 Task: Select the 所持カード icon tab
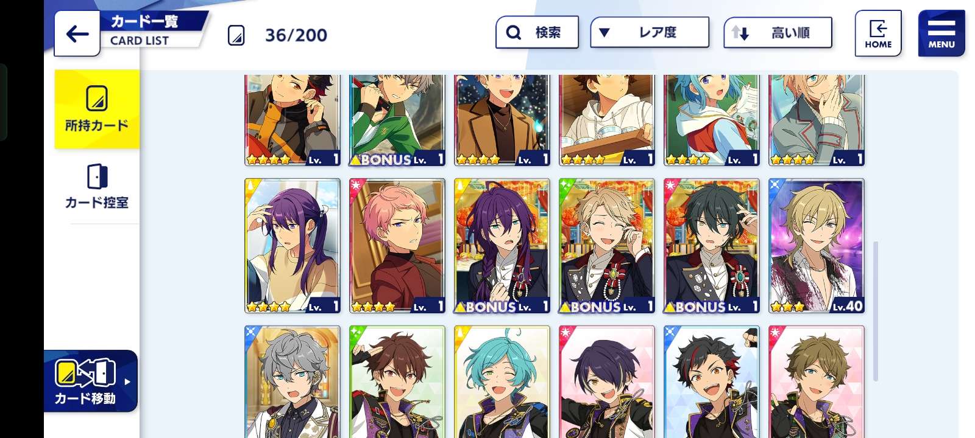pyautogui.click(x=97, y=109)
